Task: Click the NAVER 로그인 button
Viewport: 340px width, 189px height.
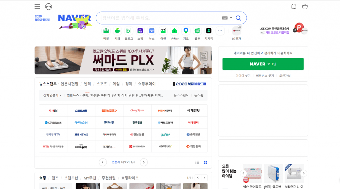Action: click(x=263, y=64)
